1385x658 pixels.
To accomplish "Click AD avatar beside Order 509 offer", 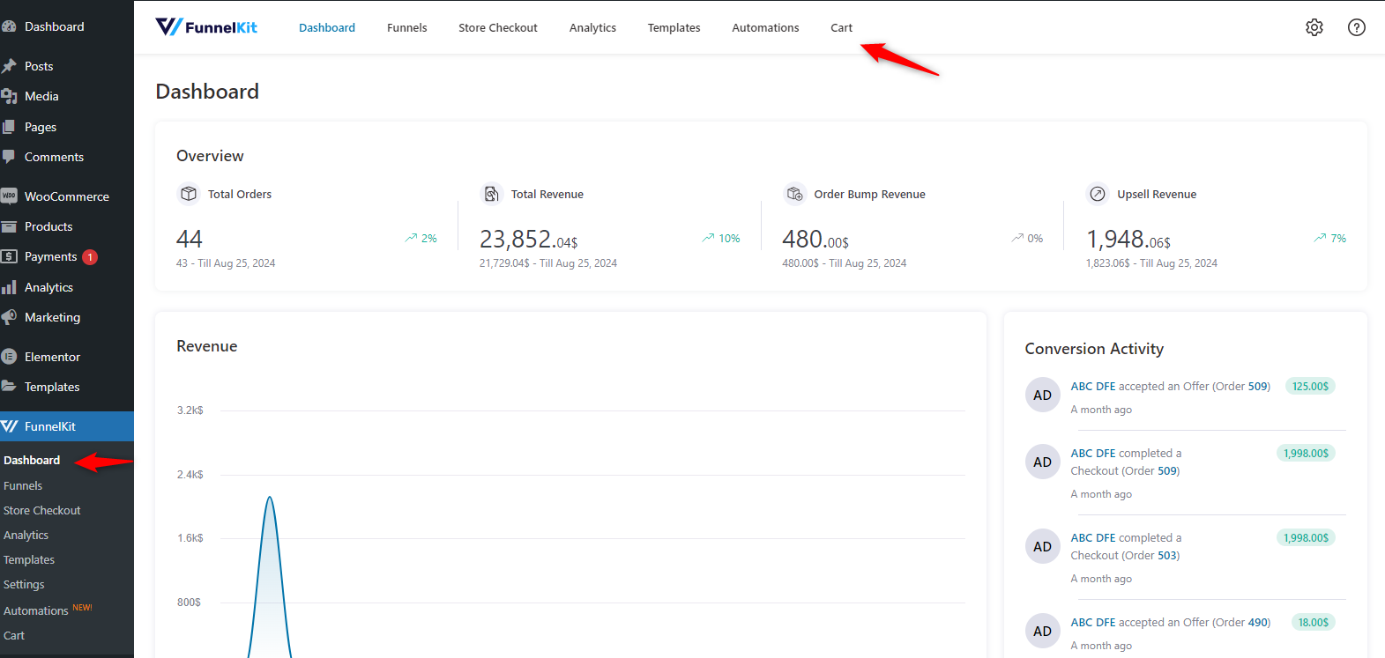I will (x=1042, y=395).
